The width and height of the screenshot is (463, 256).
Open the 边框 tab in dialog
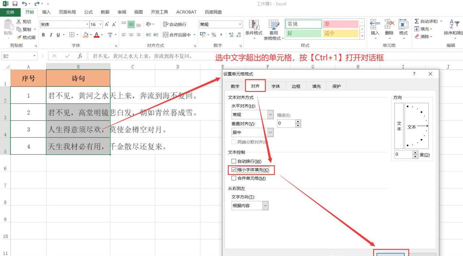tap(296, 86)
